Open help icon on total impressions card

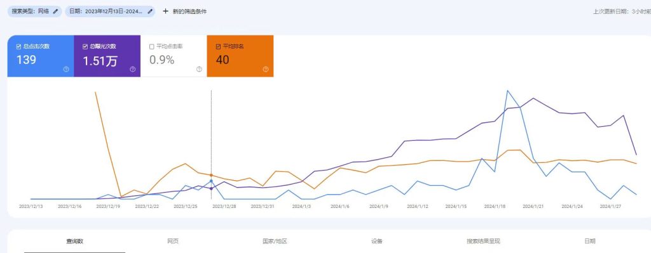click(x=132, y=69)
